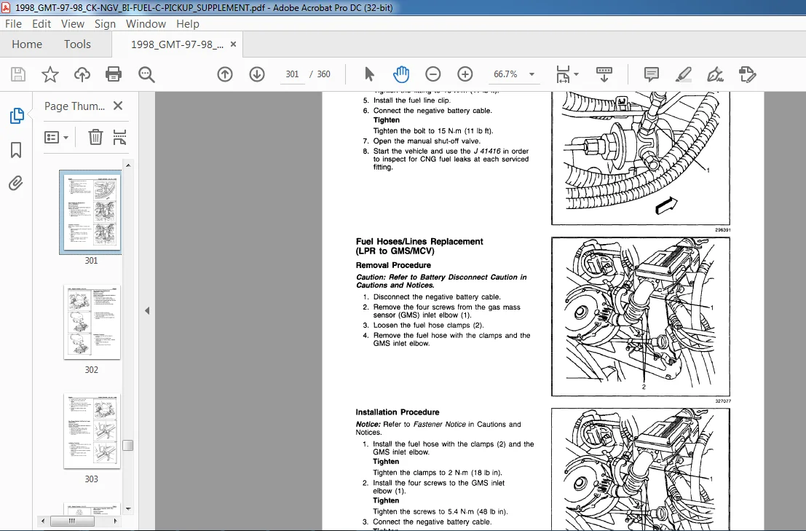Screen dimensions: 806x531
Task: Click thumbnail panel scroll up arrow
Action: (128, 165)
